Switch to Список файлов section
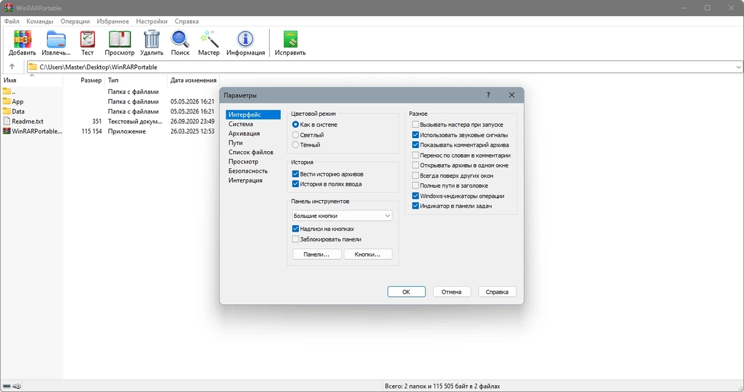The width and height of the screenshot is (744, 392). [250, 152]
